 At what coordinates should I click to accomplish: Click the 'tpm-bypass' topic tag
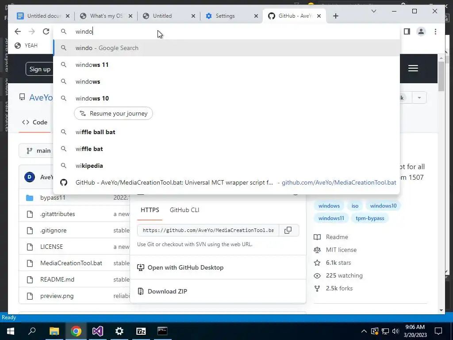click(370, 218)
